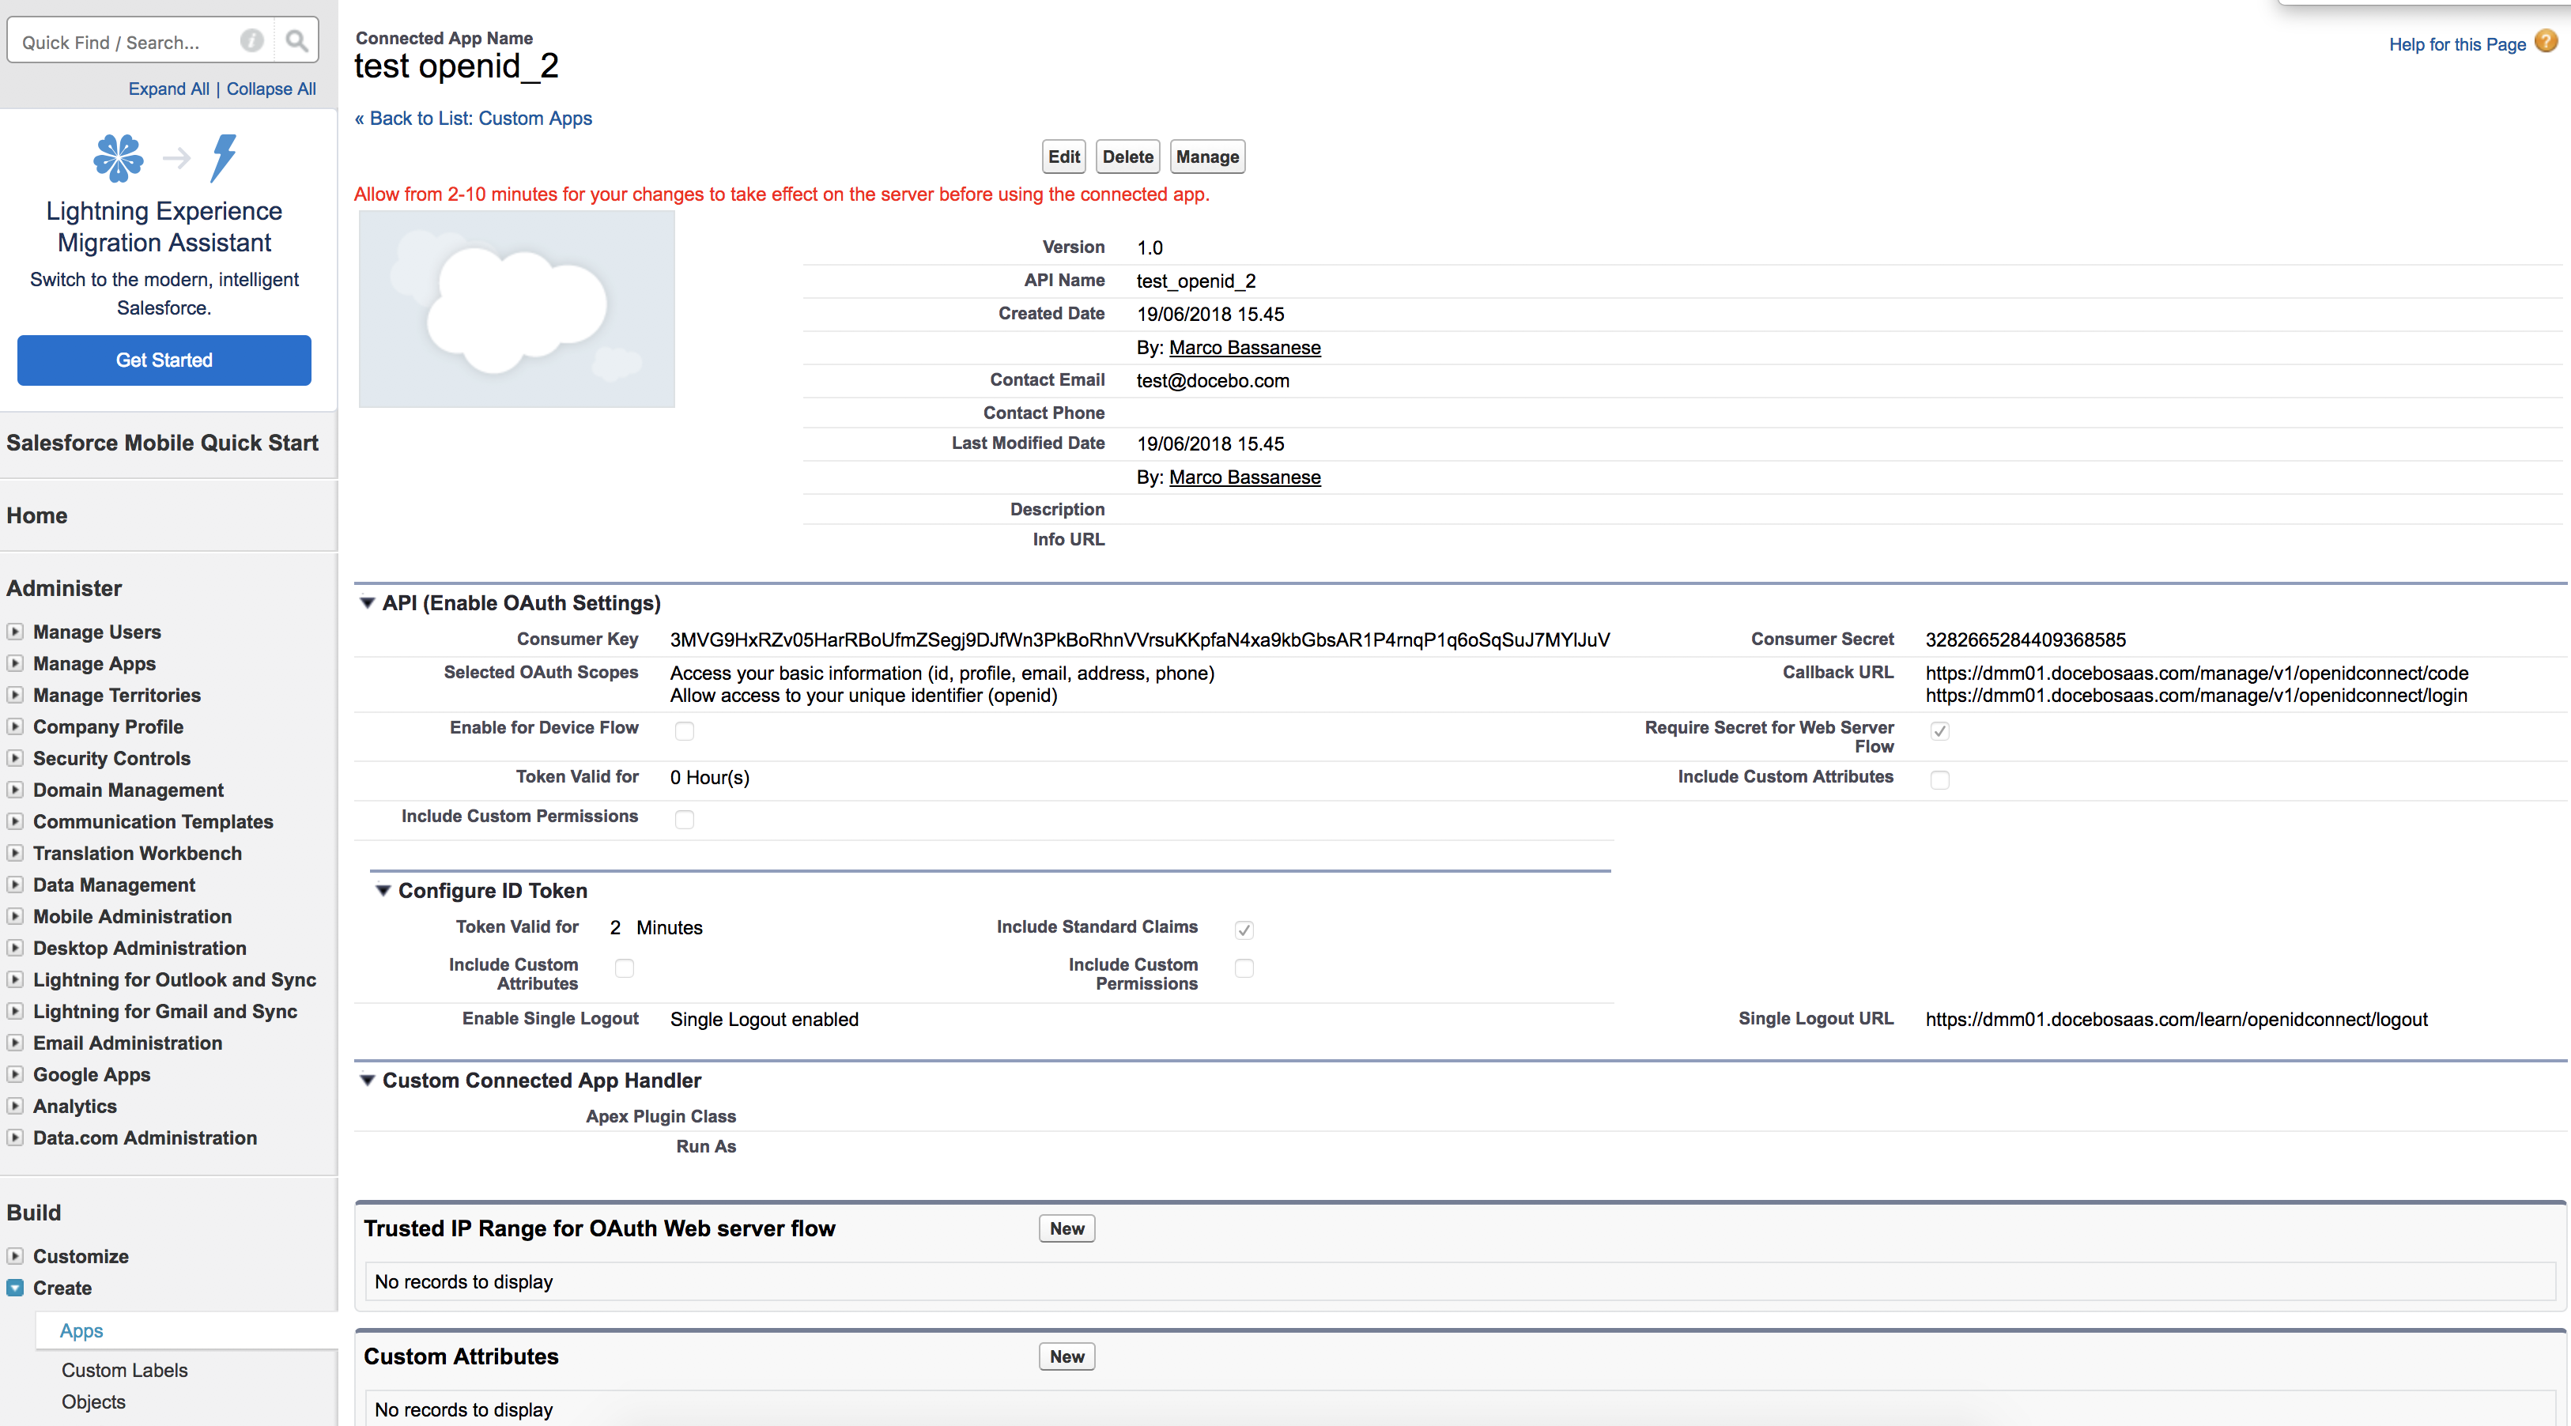The image size is (2571, 1426).
Task: Select the Consumer Secret value
Action: pos(2026,639)
